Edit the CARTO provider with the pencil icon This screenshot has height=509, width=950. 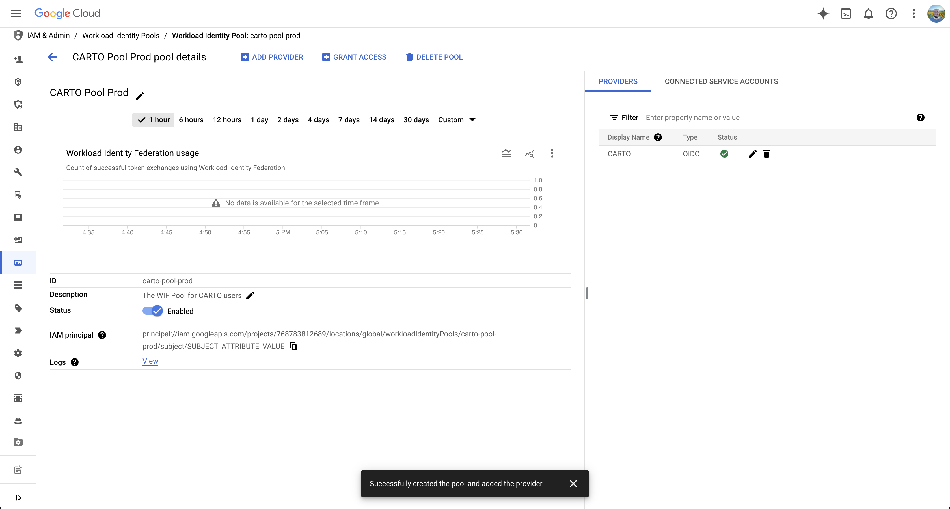tap(753, 154)
